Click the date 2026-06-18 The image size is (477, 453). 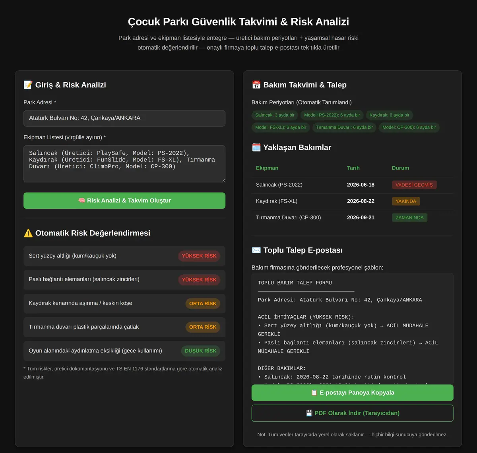(361, 185)
